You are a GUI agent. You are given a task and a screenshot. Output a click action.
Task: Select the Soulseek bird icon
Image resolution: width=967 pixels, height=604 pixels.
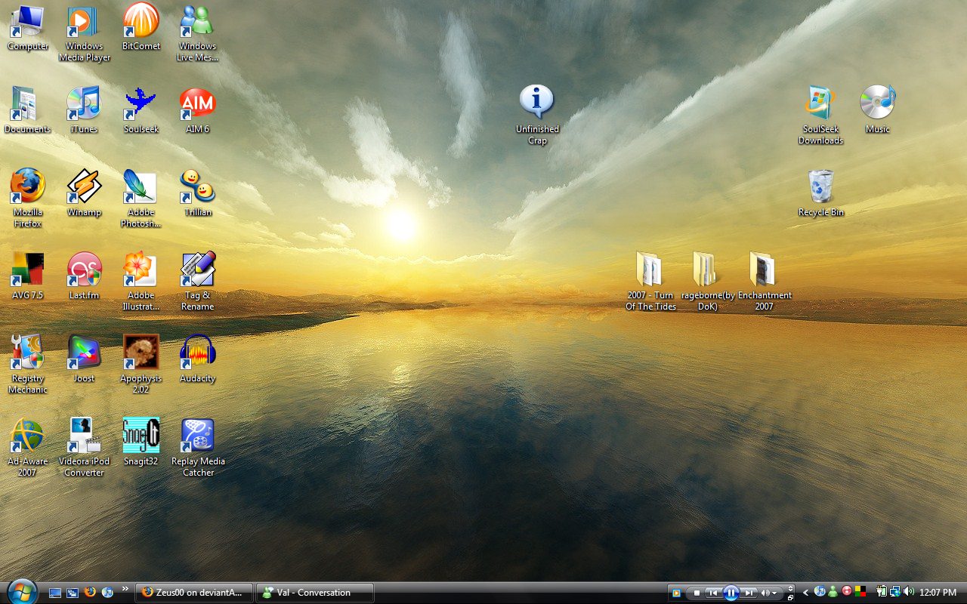click(141, 110)
